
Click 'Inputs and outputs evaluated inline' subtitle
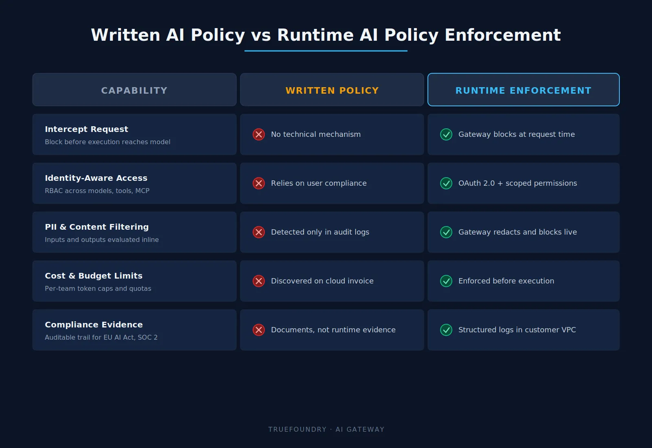tap(102, 239)
